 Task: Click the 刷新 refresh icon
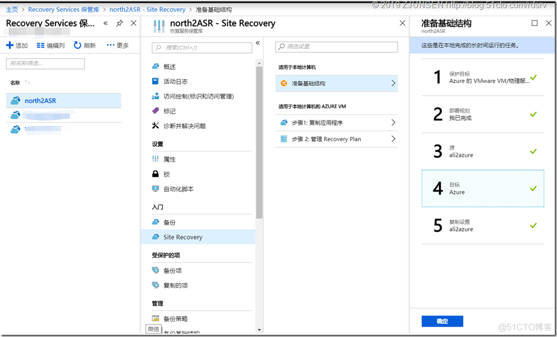click(77, 45)
